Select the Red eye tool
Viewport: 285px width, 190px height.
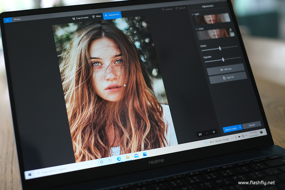225,69
